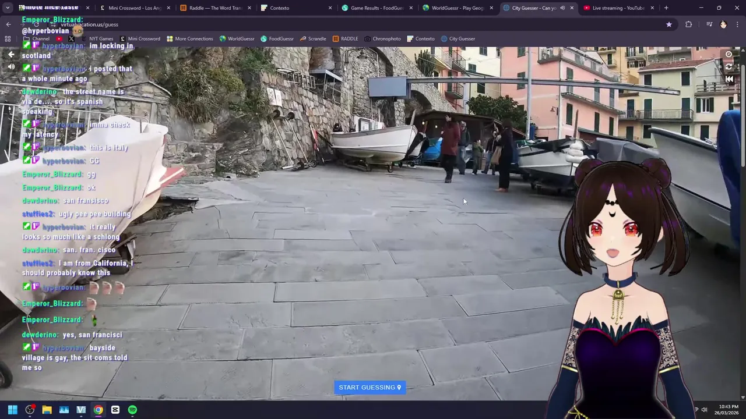Switch to Game Results - FoodGuessr tab
The image size is (746, 419).
click(376, 8)
